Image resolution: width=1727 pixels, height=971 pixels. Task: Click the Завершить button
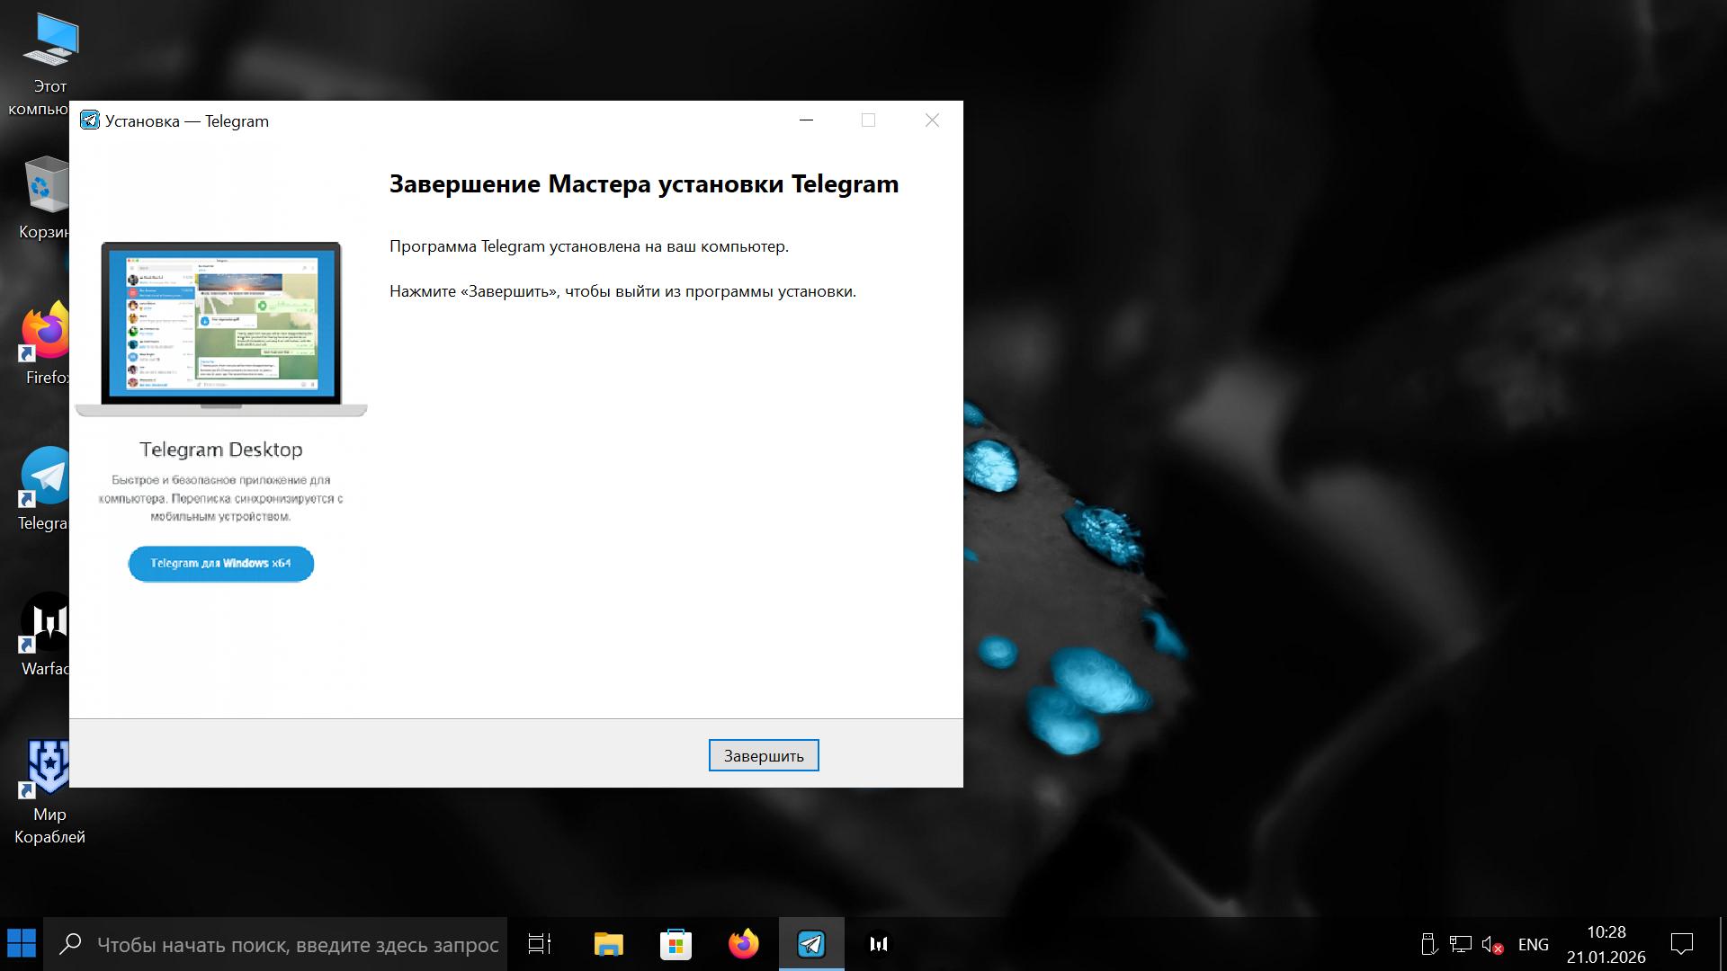point(763,755)
